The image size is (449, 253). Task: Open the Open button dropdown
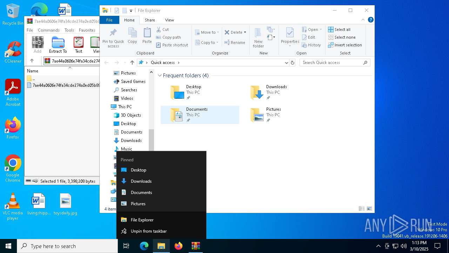coord(321,30)
